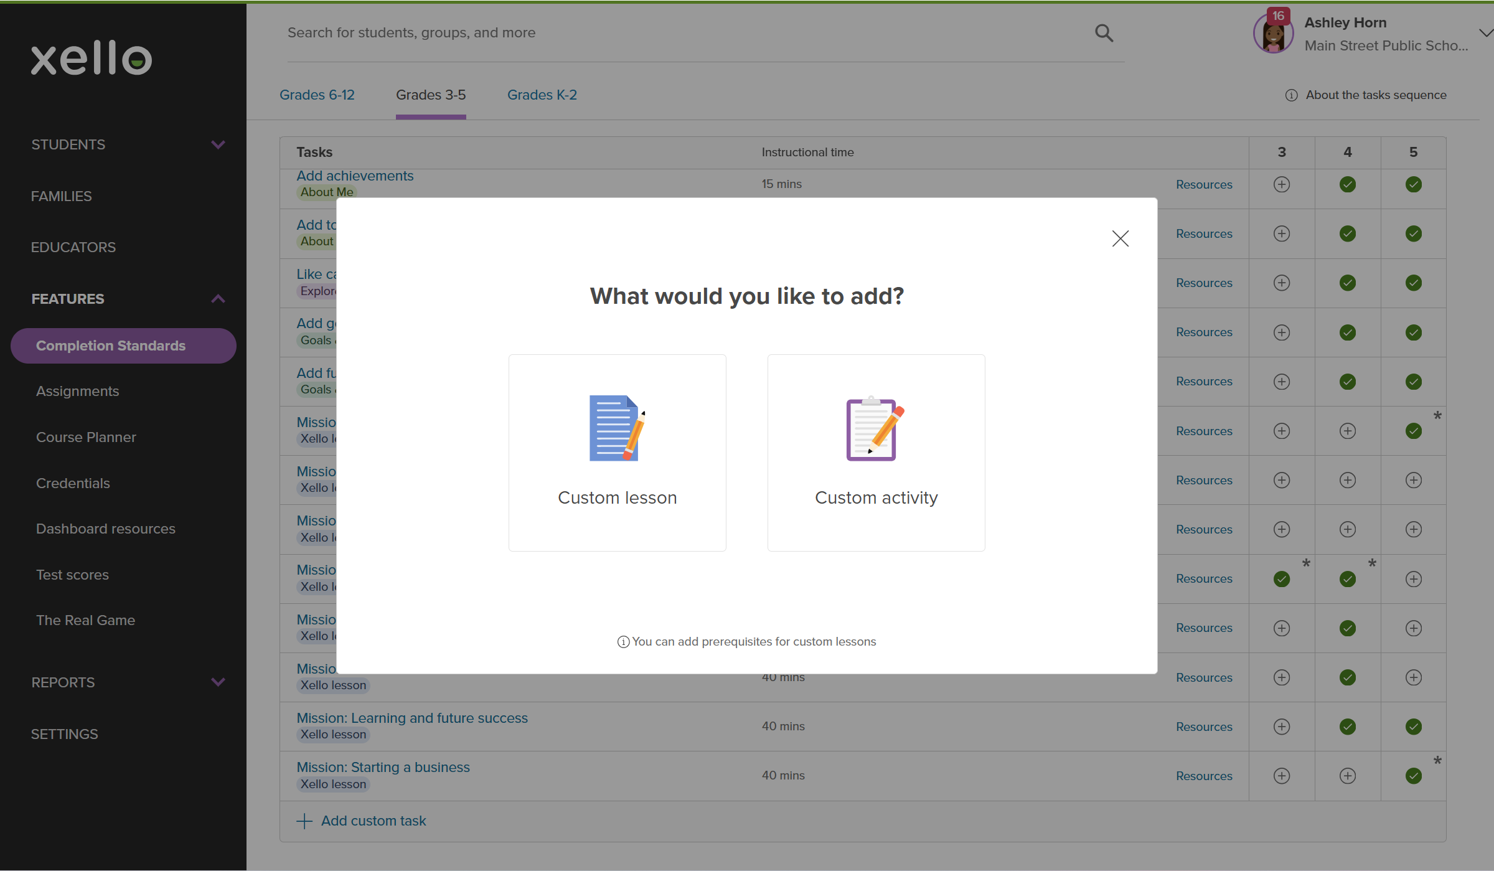The height and width of the screenshot is (871, 1494).
Task: Expand the REPORTS sidebar section
Action: coord(218,682)
